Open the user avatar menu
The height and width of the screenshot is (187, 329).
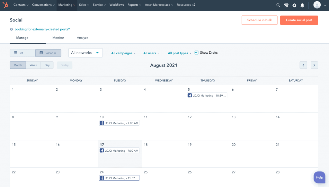(x=317, y=4)
